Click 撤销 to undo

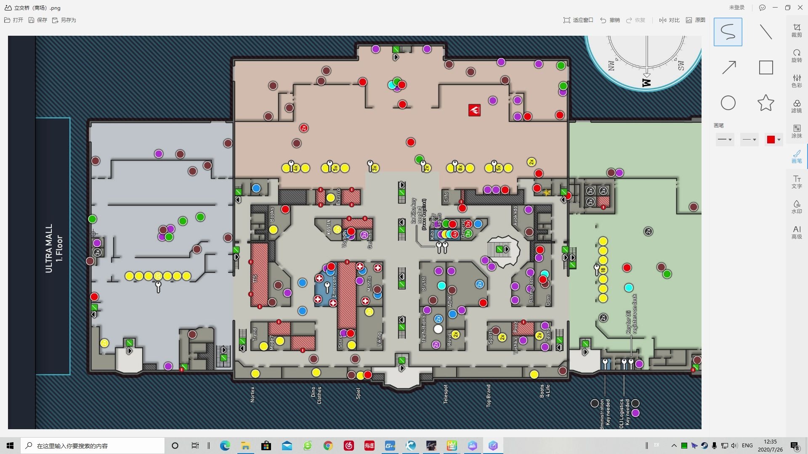[610, 20]
